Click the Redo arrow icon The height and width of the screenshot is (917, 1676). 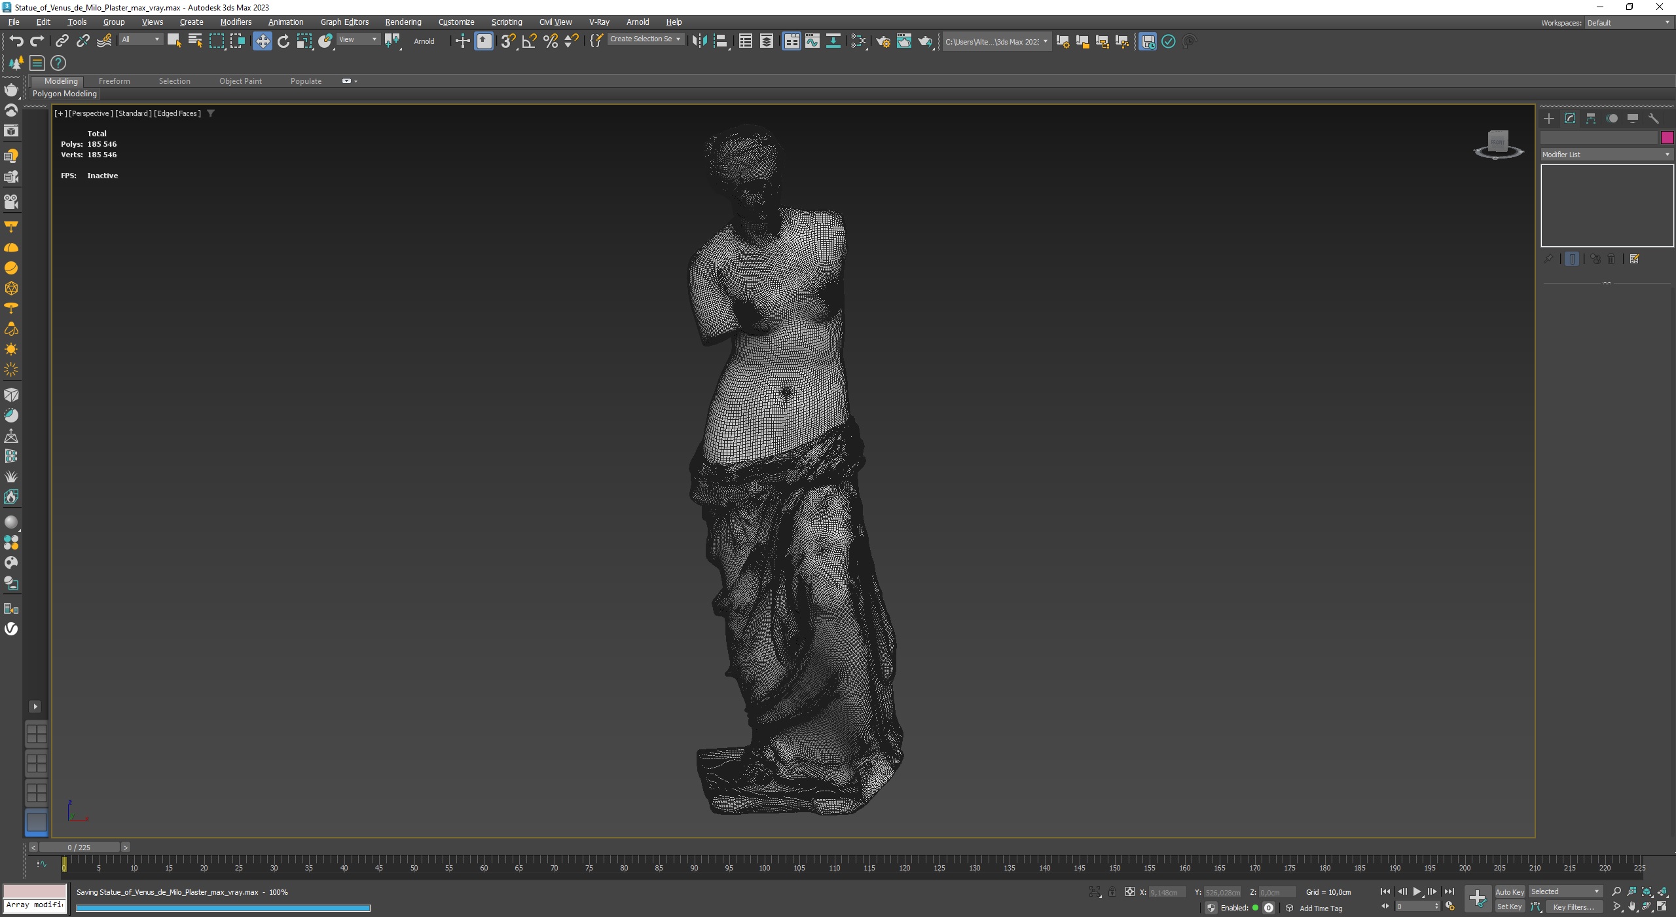point(37,41)
